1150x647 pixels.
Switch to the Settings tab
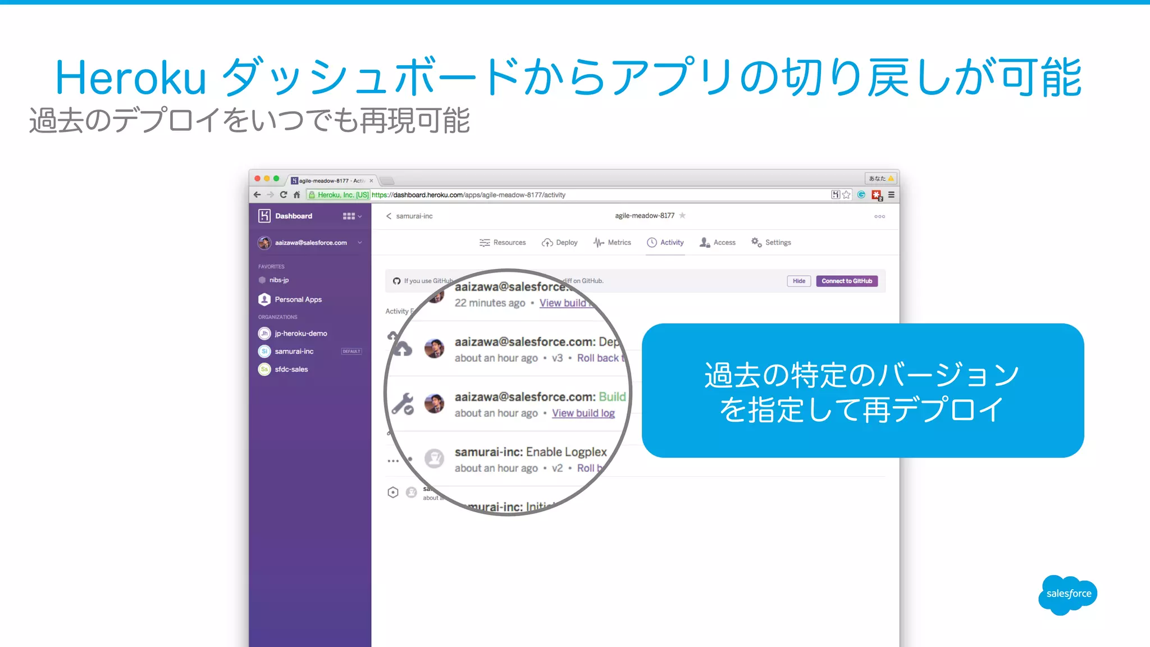[x=772, y=243]
